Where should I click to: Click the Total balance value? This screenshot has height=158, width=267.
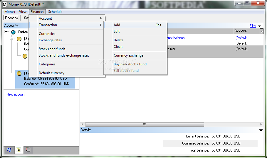click(226, 150)
